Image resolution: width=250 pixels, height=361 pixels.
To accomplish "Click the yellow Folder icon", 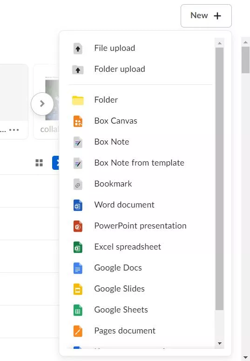I will [x=78, y=100].
